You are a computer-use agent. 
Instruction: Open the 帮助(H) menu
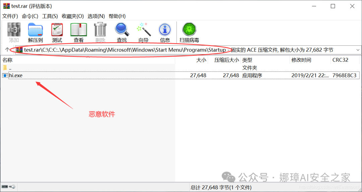point(117,16)
